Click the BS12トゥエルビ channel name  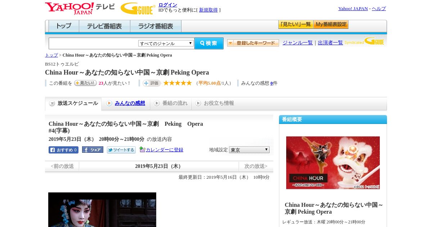[x=62, y=64]
